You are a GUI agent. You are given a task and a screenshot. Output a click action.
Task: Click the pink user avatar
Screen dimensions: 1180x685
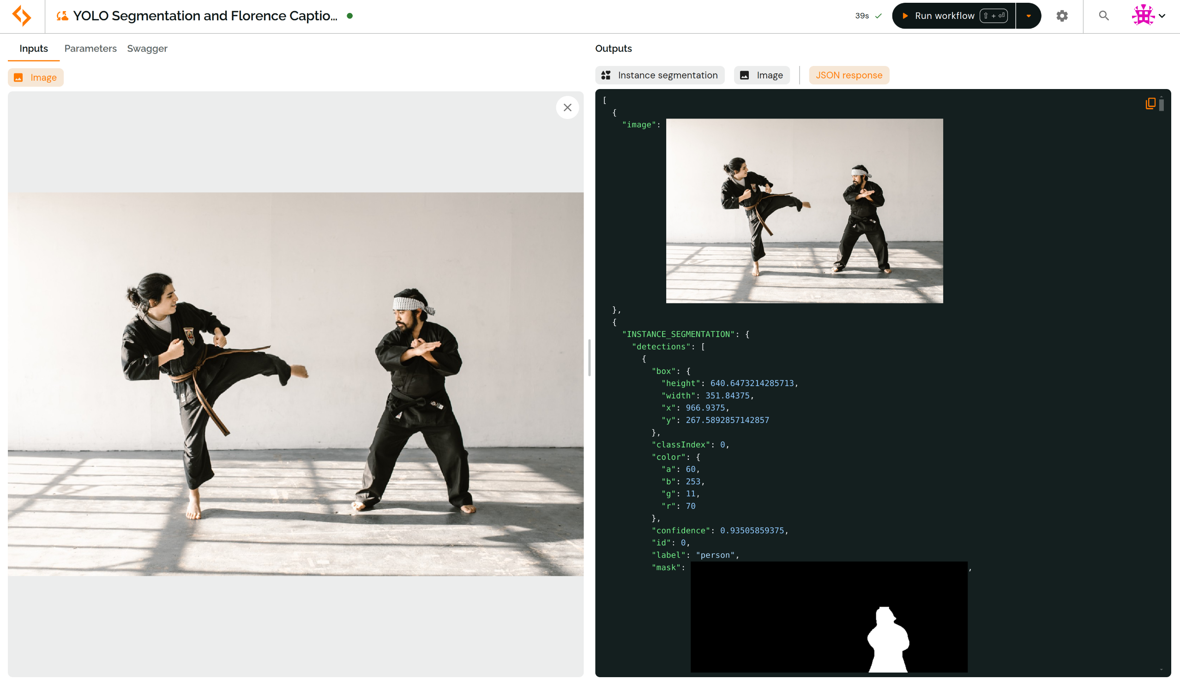(x=1144, y=15)
